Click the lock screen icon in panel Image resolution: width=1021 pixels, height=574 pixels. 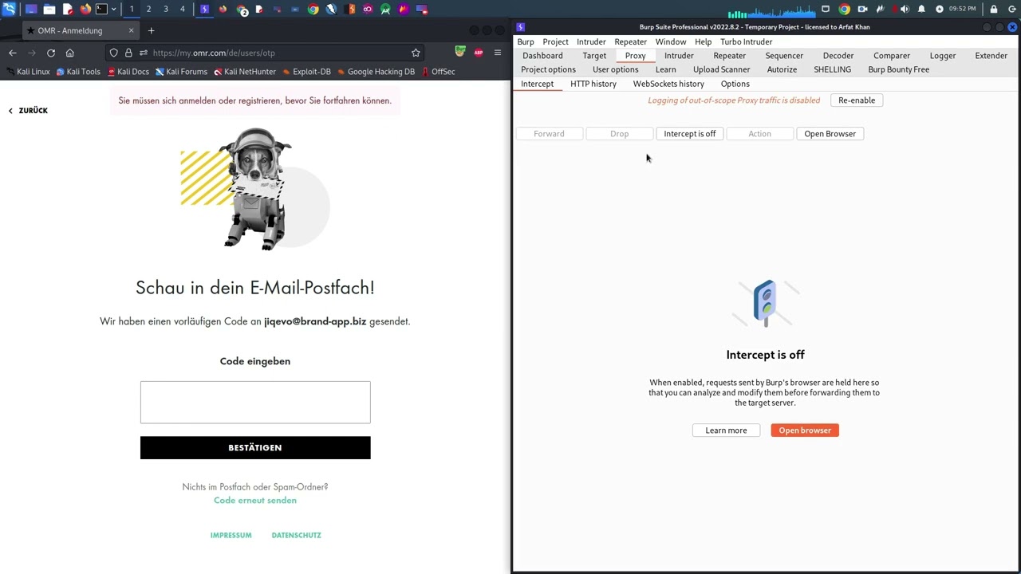pyautogui.click(x=994, y=10)
